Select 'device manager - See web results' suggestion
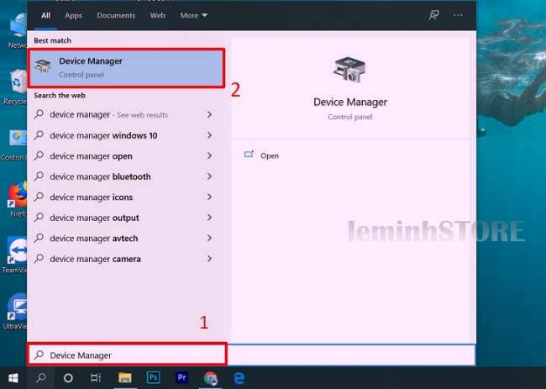This screenshot has height=389, width=546. 124,114
